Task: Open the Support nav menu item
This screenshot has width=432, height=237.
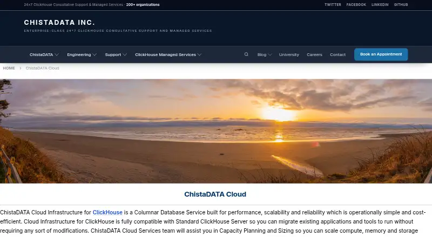Action: click(113, 55)
